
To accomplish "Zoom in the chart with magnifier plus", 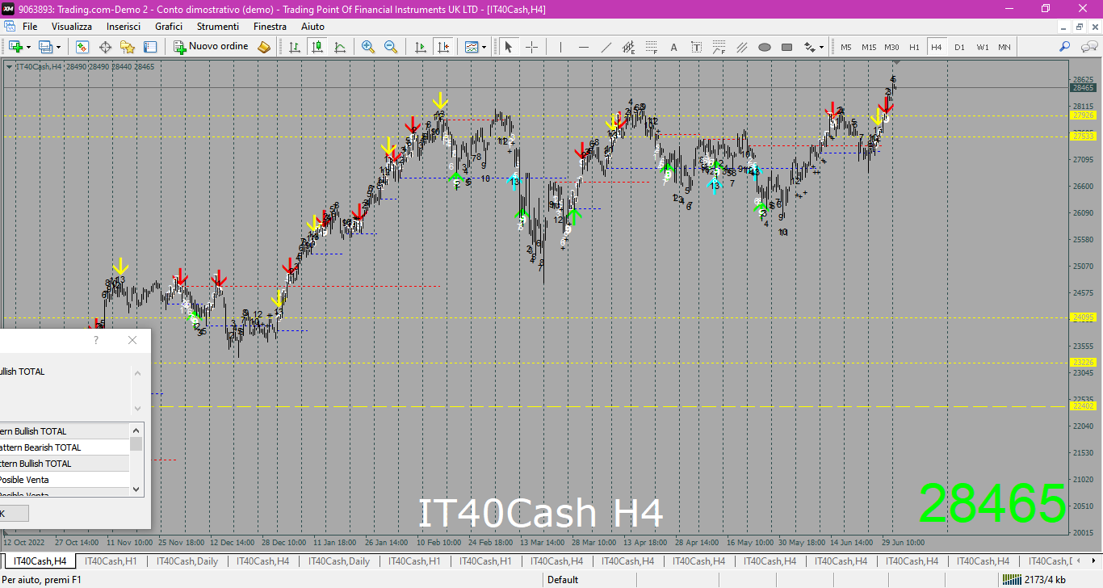I will click(368, 47).
